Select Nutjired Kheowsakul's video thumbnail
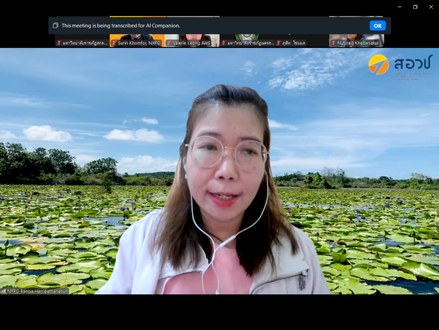This screenshot has width=439, height=330. point(356,37)
